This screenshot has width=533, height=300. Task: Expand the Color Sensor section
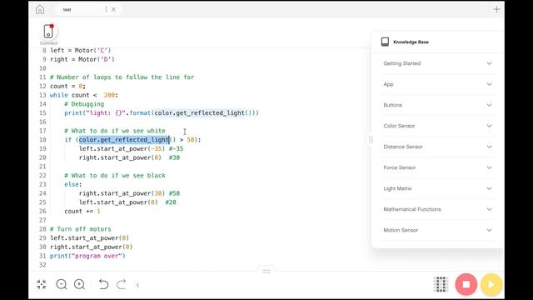[x=437, y=126]
